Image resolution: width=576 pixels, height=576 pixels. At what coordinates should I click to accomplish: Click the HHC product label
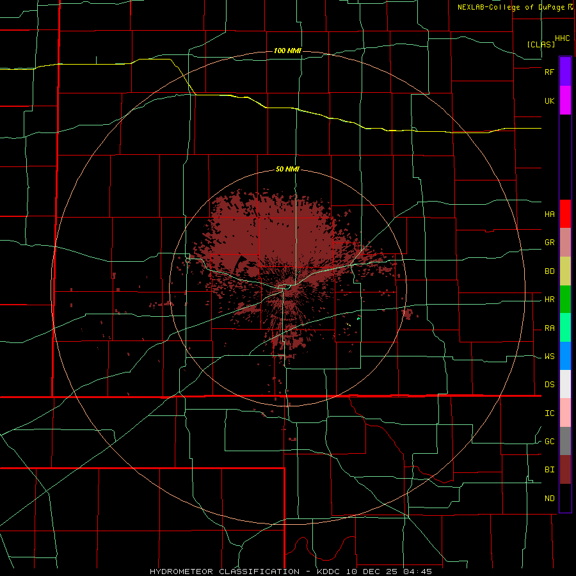[x=562, y=38]
